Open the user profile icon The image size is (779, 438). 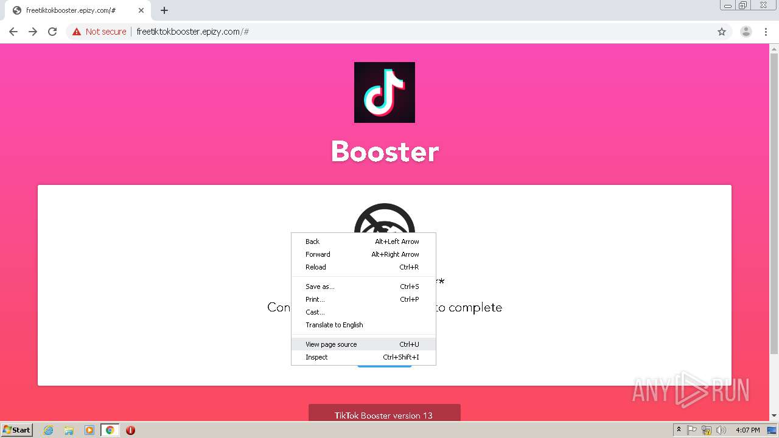click(x=746, y=32)
